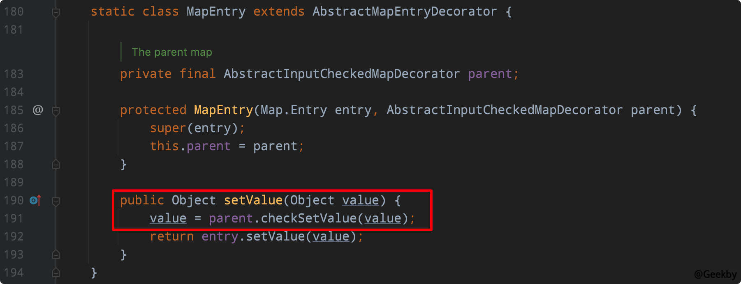Click the overriding method gutter icon on line 190
The image size is (741, 284).
pos(35,200)
